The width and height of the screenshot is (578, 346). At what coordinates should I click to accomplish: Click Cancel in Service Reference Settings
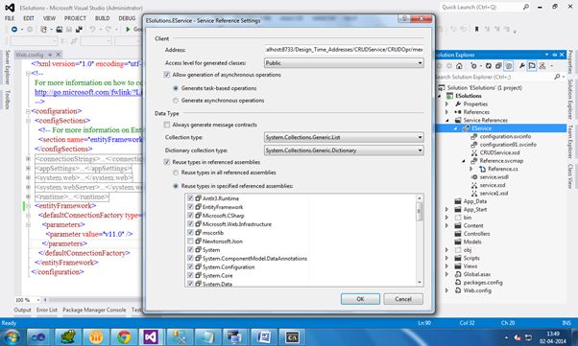click(x=403, y=299)
